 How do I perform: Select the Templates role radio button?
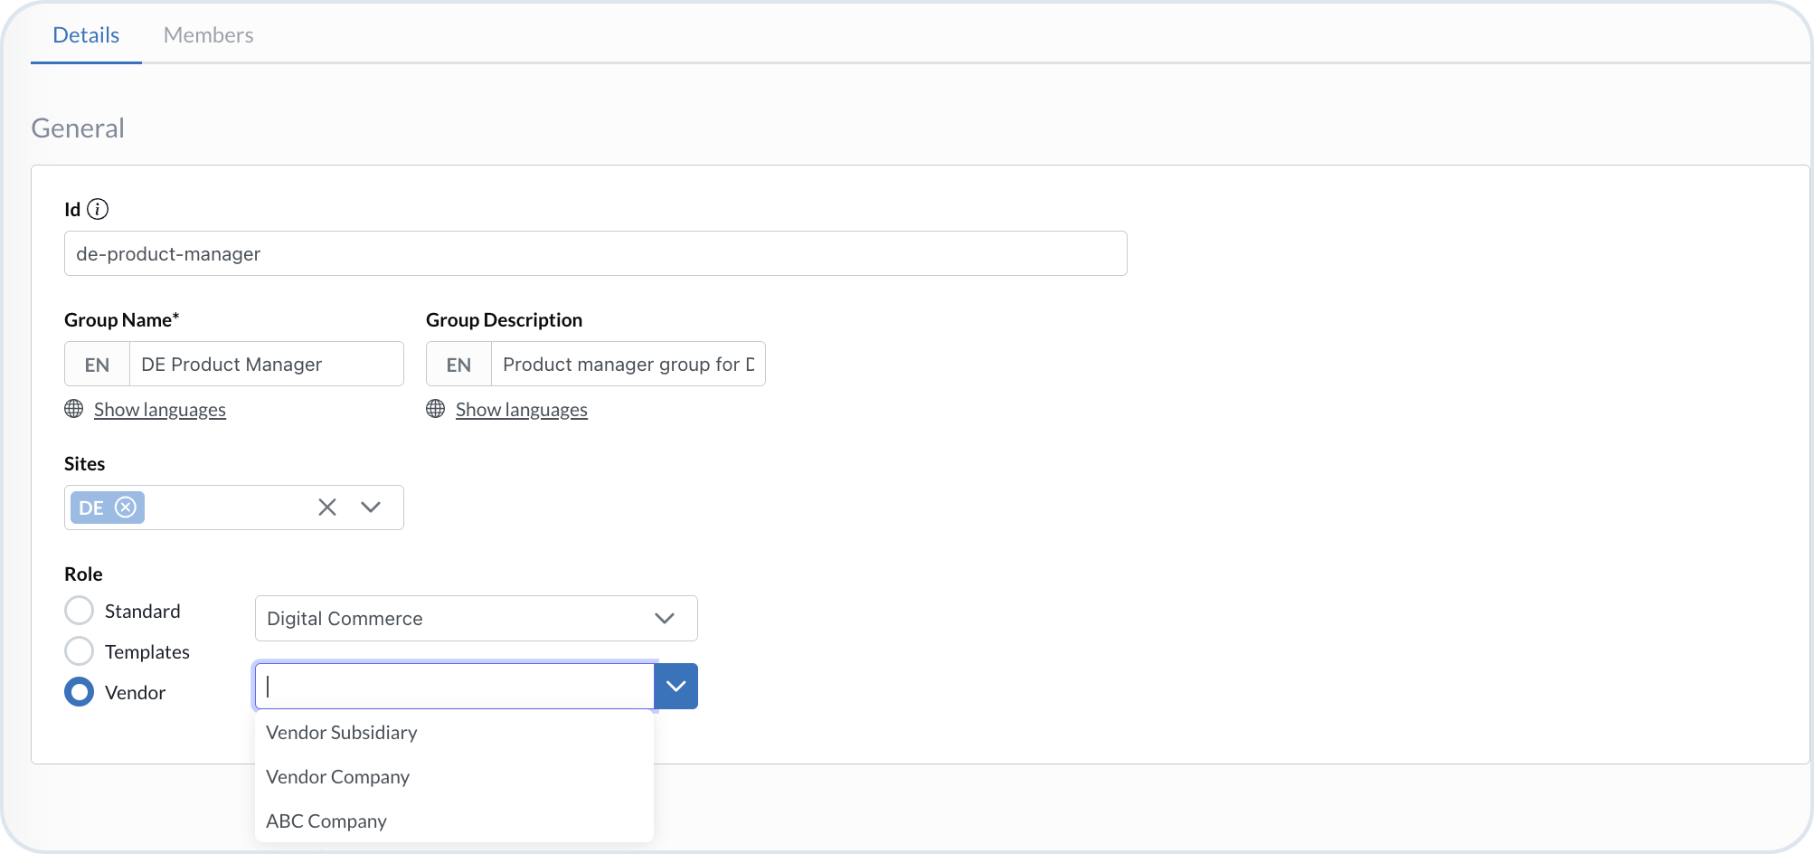pyautogui.click(x=80, y=651)
